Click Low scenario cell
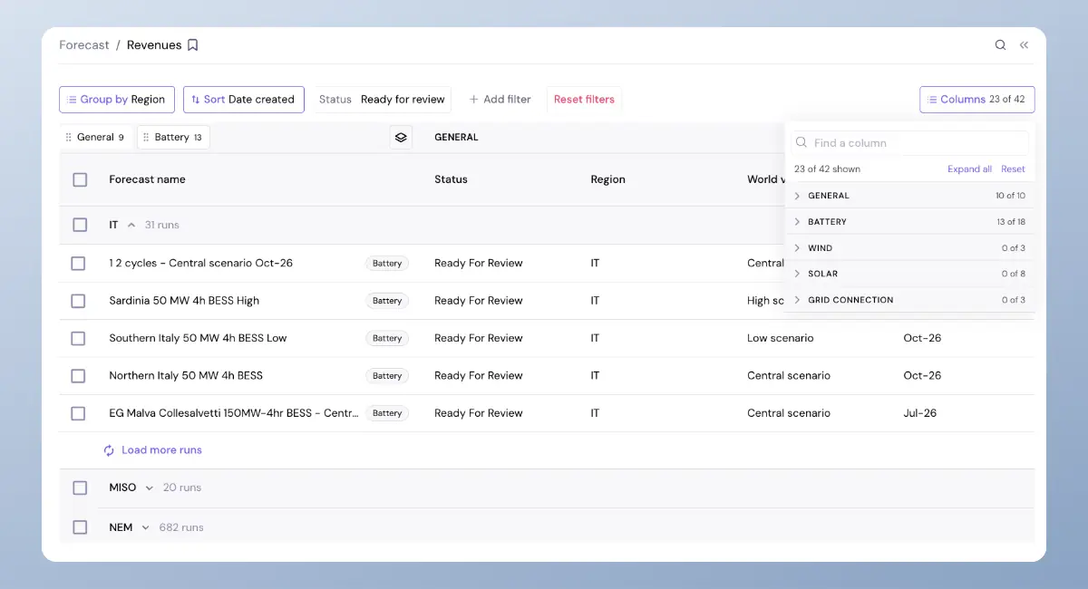This screenshot has width=1088, height=589. [x=780, y=338]
